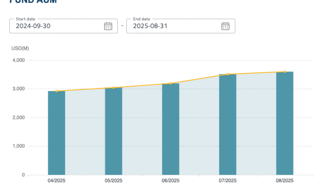This screenshot has height=183, width=319.
Task: Click the 08/2025 x-axis label
Action: (285, 180)
